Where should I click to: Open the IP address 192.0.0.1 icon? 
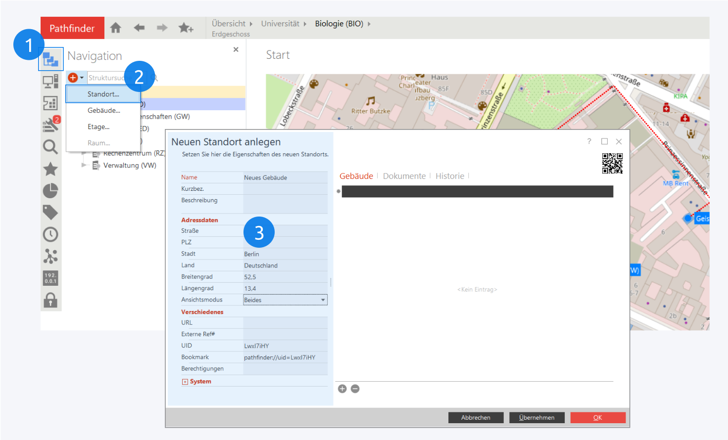click(50, 278)
